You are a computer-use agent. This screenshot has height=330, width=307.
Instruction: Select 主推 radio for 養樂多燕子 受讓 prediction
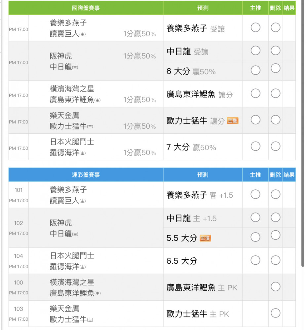255,27
